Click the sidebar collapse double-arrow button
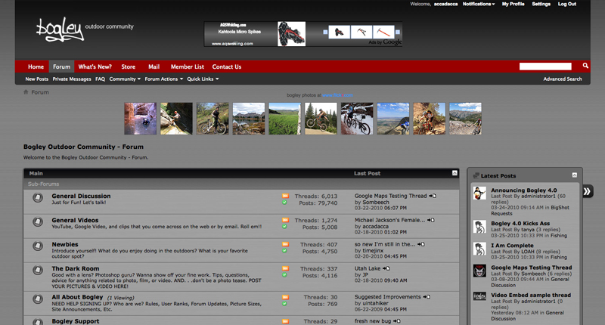The image size is (605, 325). (588, 191)
